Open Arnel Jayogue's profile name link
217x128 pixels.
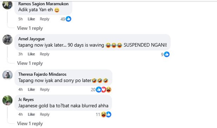click(x=32, y=39)
